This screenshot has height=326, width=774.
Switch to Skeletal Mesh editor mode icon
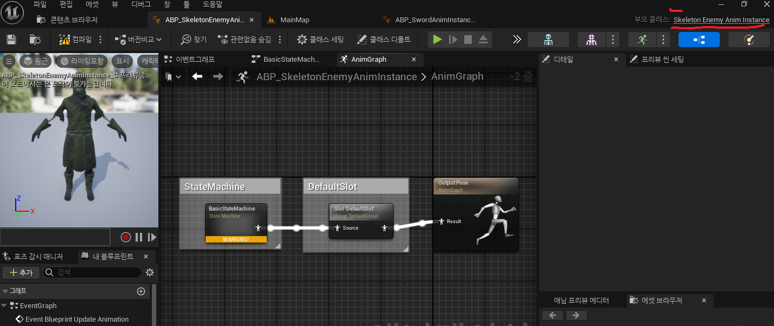pyautogui.click(x=591, y=40)
